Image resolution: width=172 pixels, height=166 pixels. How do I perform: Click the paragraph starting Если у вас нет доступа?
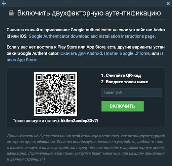click(x=86, y=53)
